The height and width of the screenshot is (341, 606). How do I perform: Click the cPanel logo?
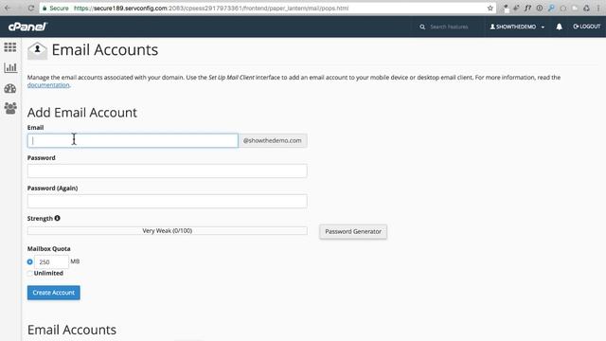tap(27, 27)
